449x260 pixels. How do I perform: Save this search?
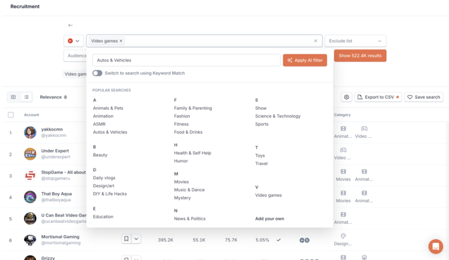click(x=424, y=97)
